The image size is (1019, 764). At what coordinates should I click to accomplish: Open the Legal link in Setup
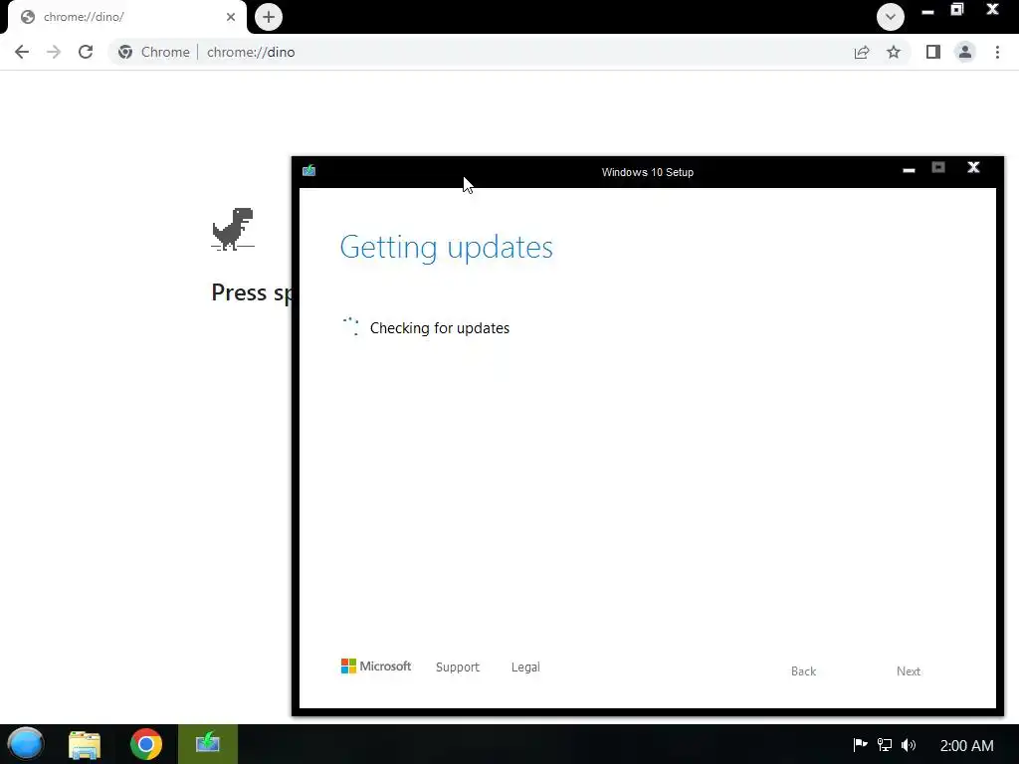(x=525, y=668)
